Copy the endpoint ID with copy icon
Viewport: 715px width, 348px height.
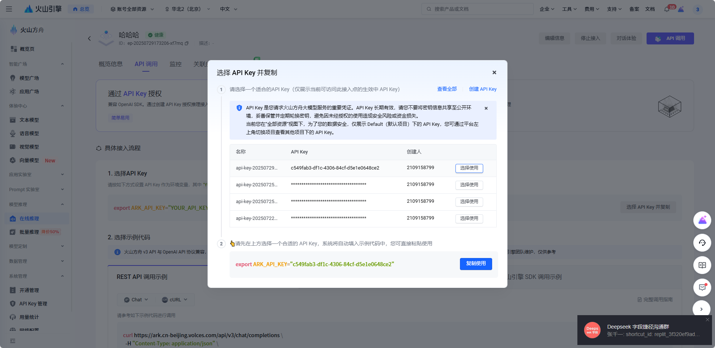tap(187, 43)
